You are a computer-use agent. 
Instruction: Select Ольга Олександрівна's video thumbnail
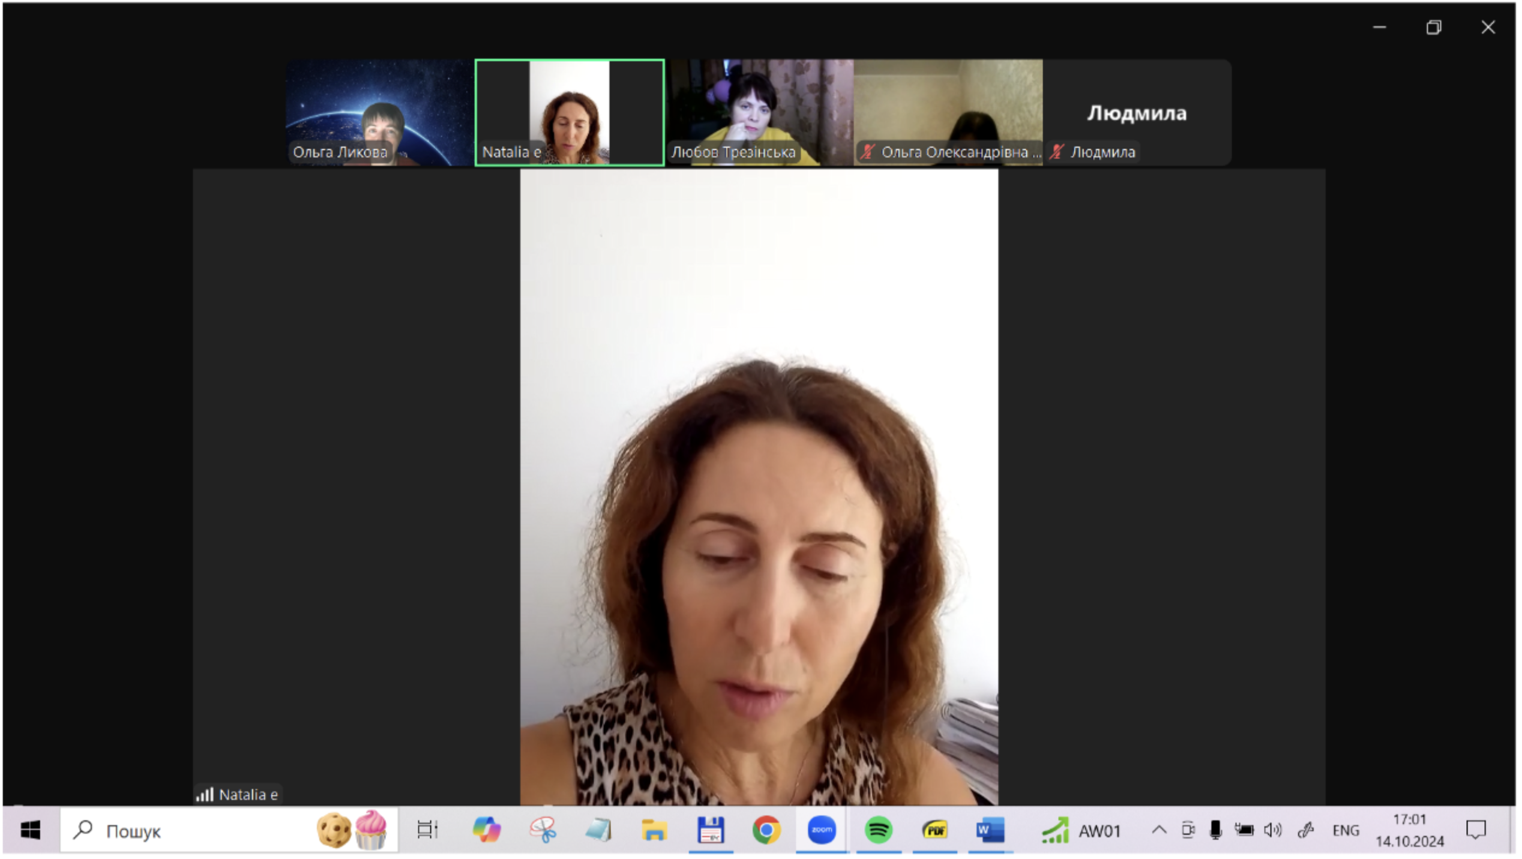[948, 112]
